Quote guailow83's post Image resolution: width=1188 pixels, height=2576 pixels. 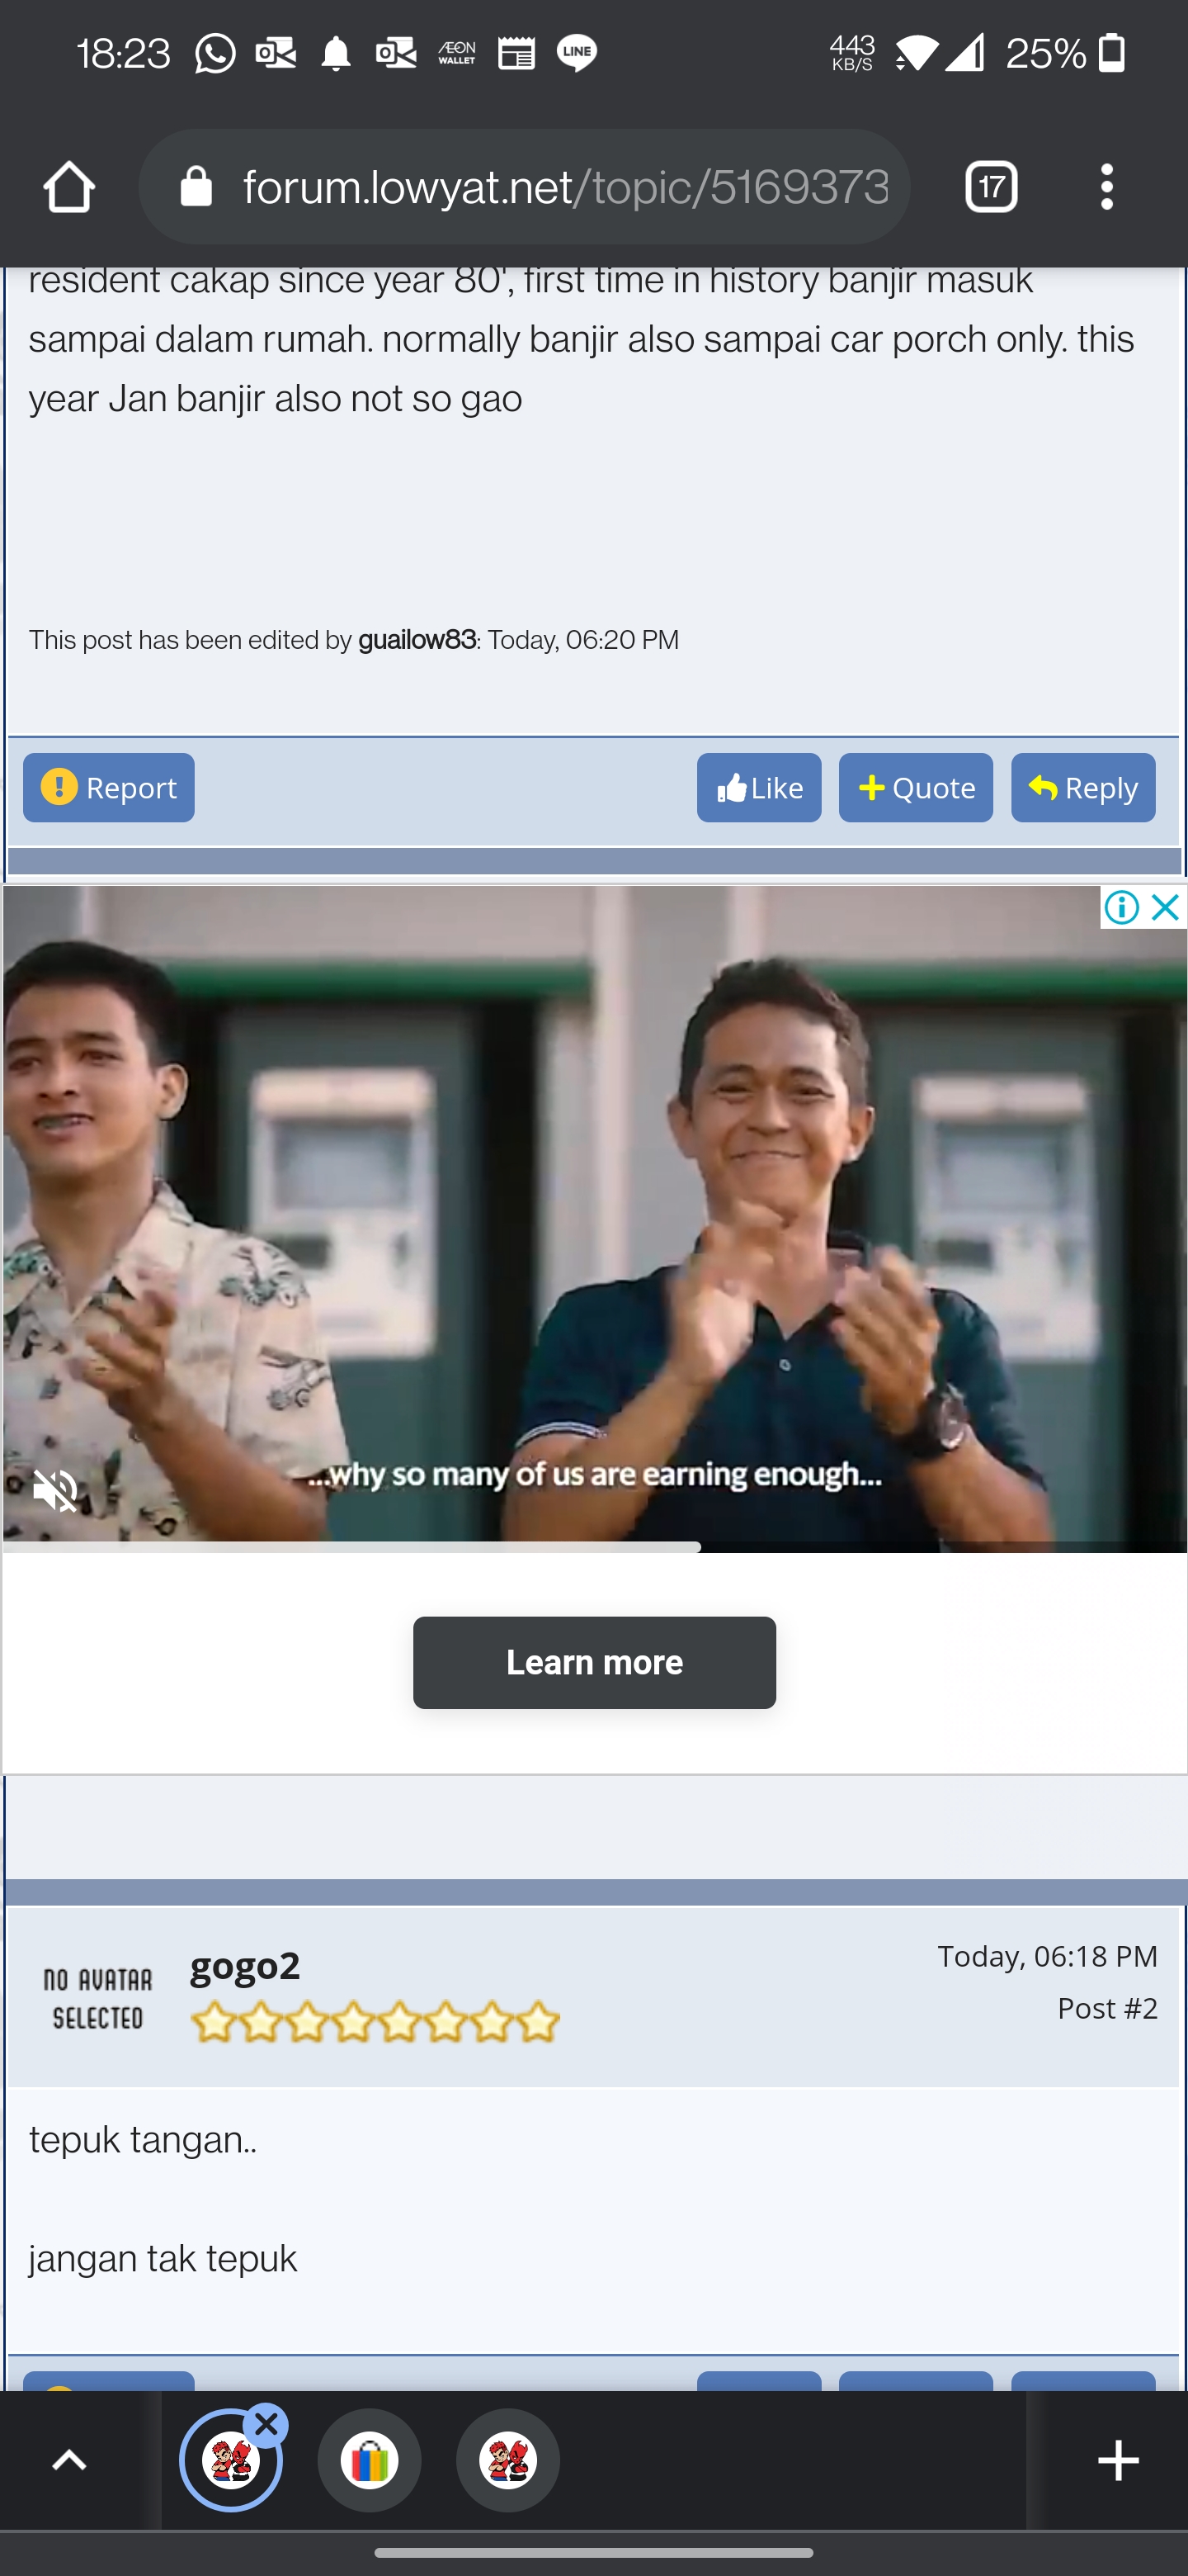click(x=915, y=788)
